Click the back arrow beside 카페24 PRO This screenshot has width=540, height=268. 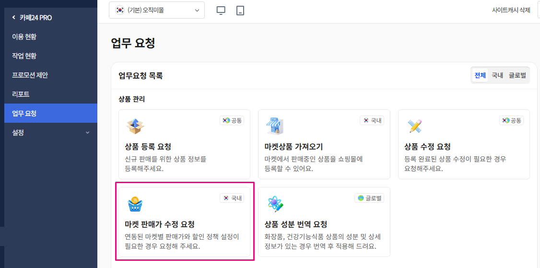click(x=14, y=18)
